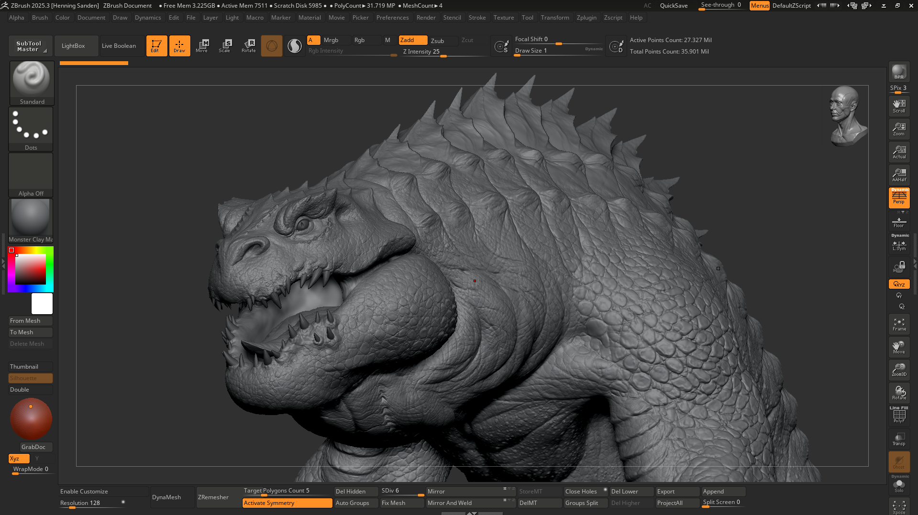Screen dimensions: 918x515
Task: Click the focal shift S brush icon
Action: (x=501, y=46)
